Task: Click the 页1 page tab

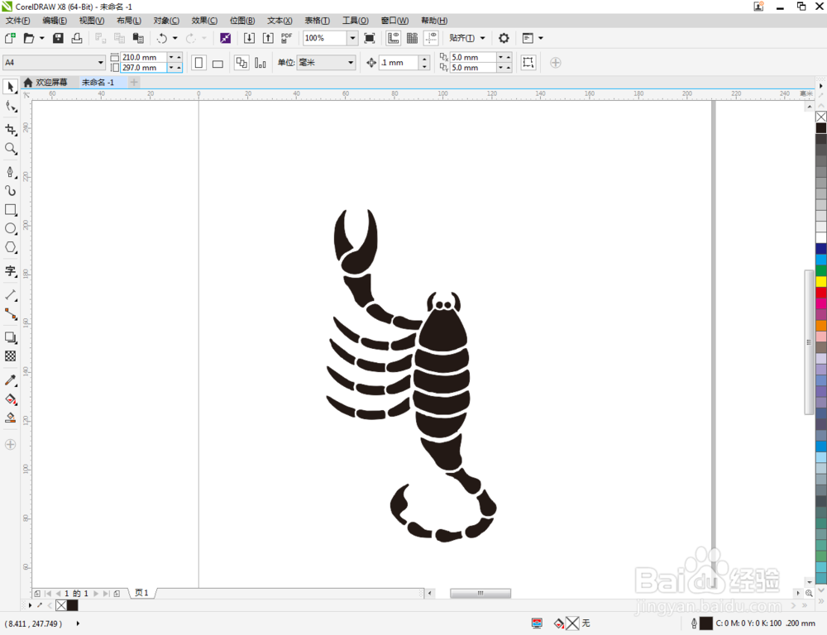Action: click(x=141, y=593)
